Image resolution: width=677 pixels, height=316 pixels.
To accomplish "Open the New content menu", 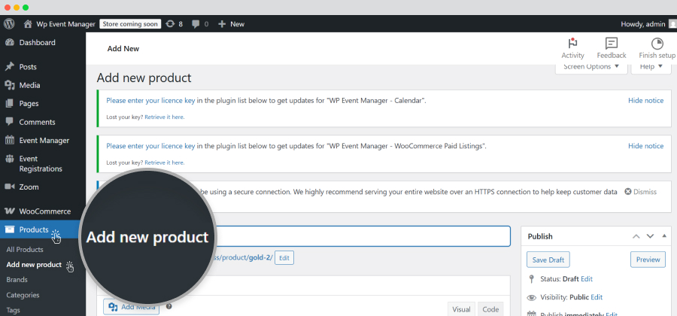I will (231, 24).
